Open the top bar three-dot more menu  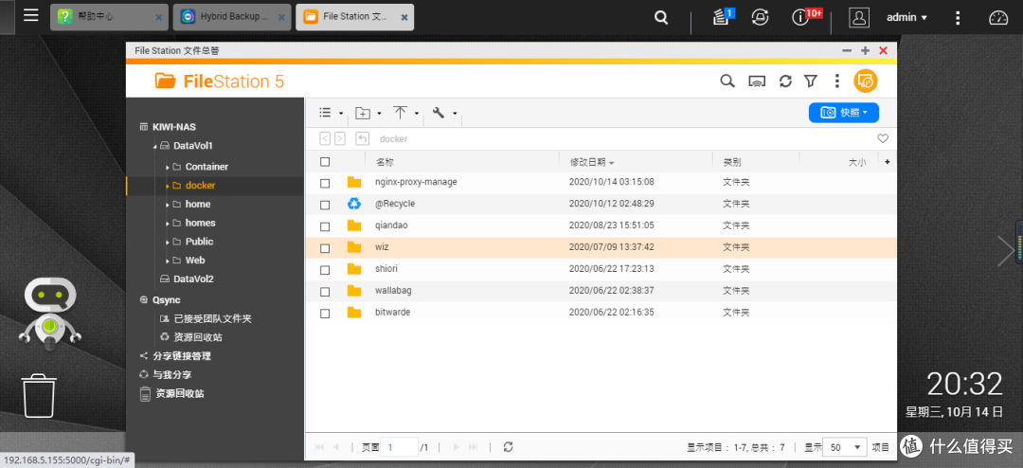tap(957, 18)
